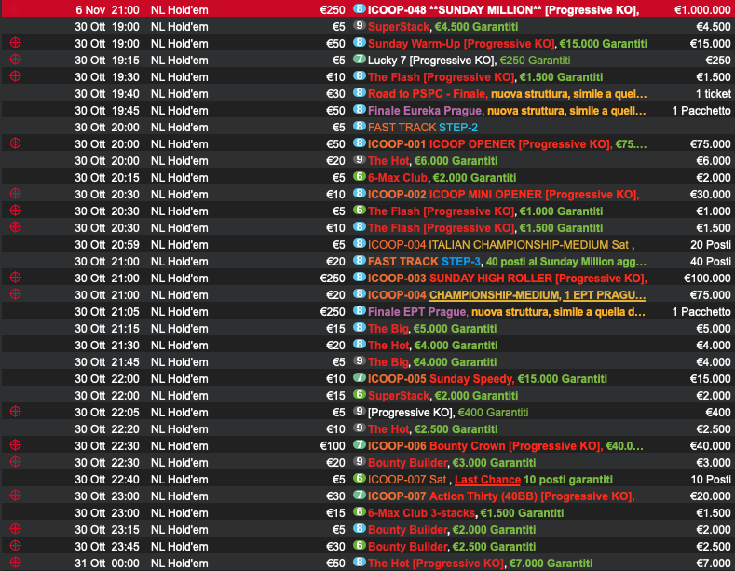Click the 1 ticket prize cell
Viewport: 735px width, 571px height.
click(x=713, y=94)
